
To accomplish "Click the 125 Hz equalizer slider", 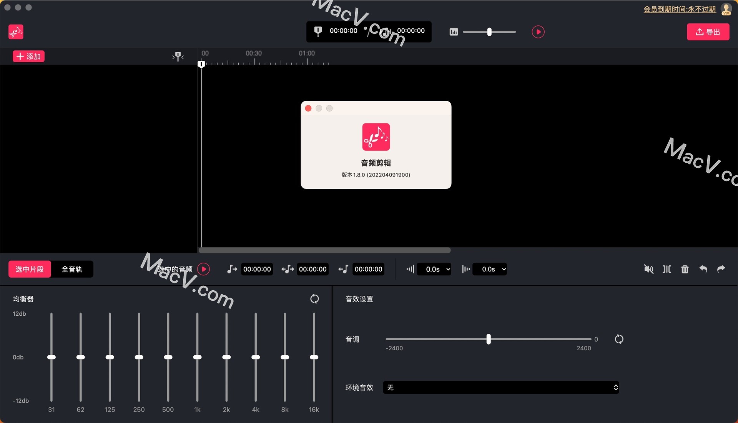I will [110, 357].
